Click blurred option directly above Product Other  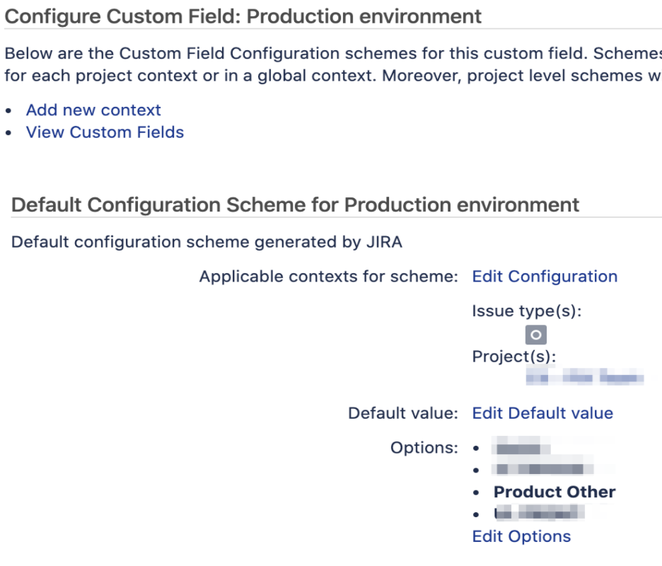click(543, 469)
